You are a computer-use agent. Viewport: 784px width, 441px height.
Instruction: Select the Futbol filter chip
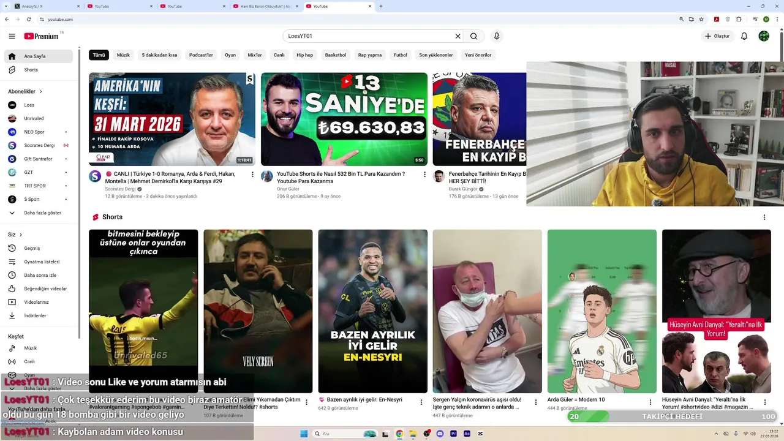(x=400, y=55)
